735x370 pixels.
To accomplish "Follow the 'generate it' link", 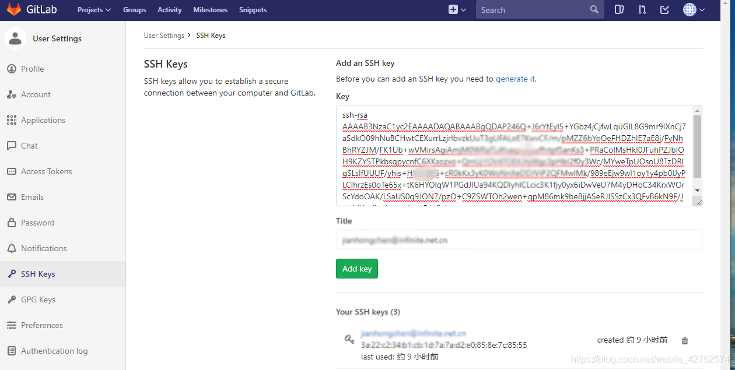I will (x=515, y=79).
